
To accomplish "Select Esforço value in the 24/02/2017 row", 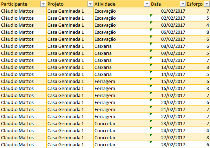I will coord(198,130).
